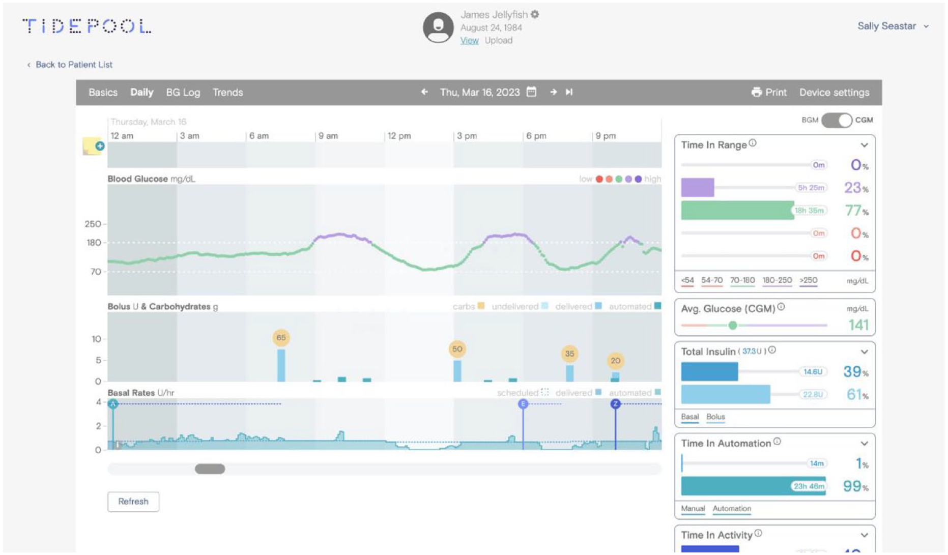Screen dimensions: 948x555
Task: Toggle the BGM/CGM switch
Action: 837,120
